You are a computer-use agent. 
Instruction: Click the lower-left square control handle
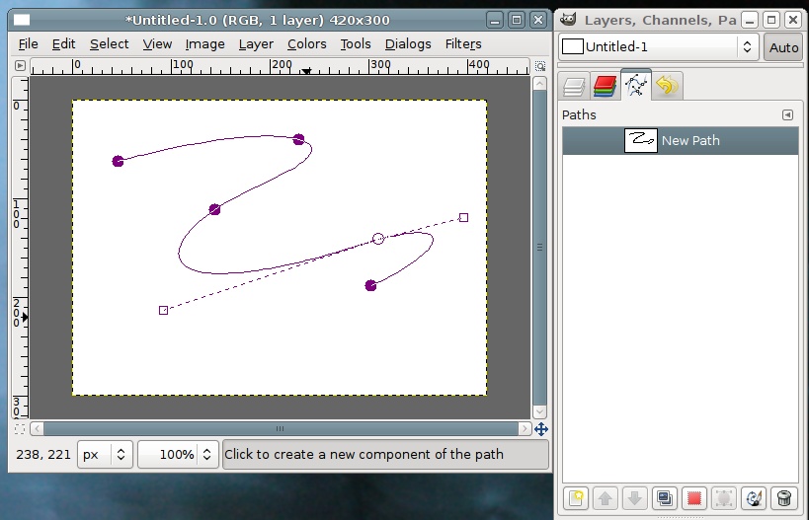[163, 310]
